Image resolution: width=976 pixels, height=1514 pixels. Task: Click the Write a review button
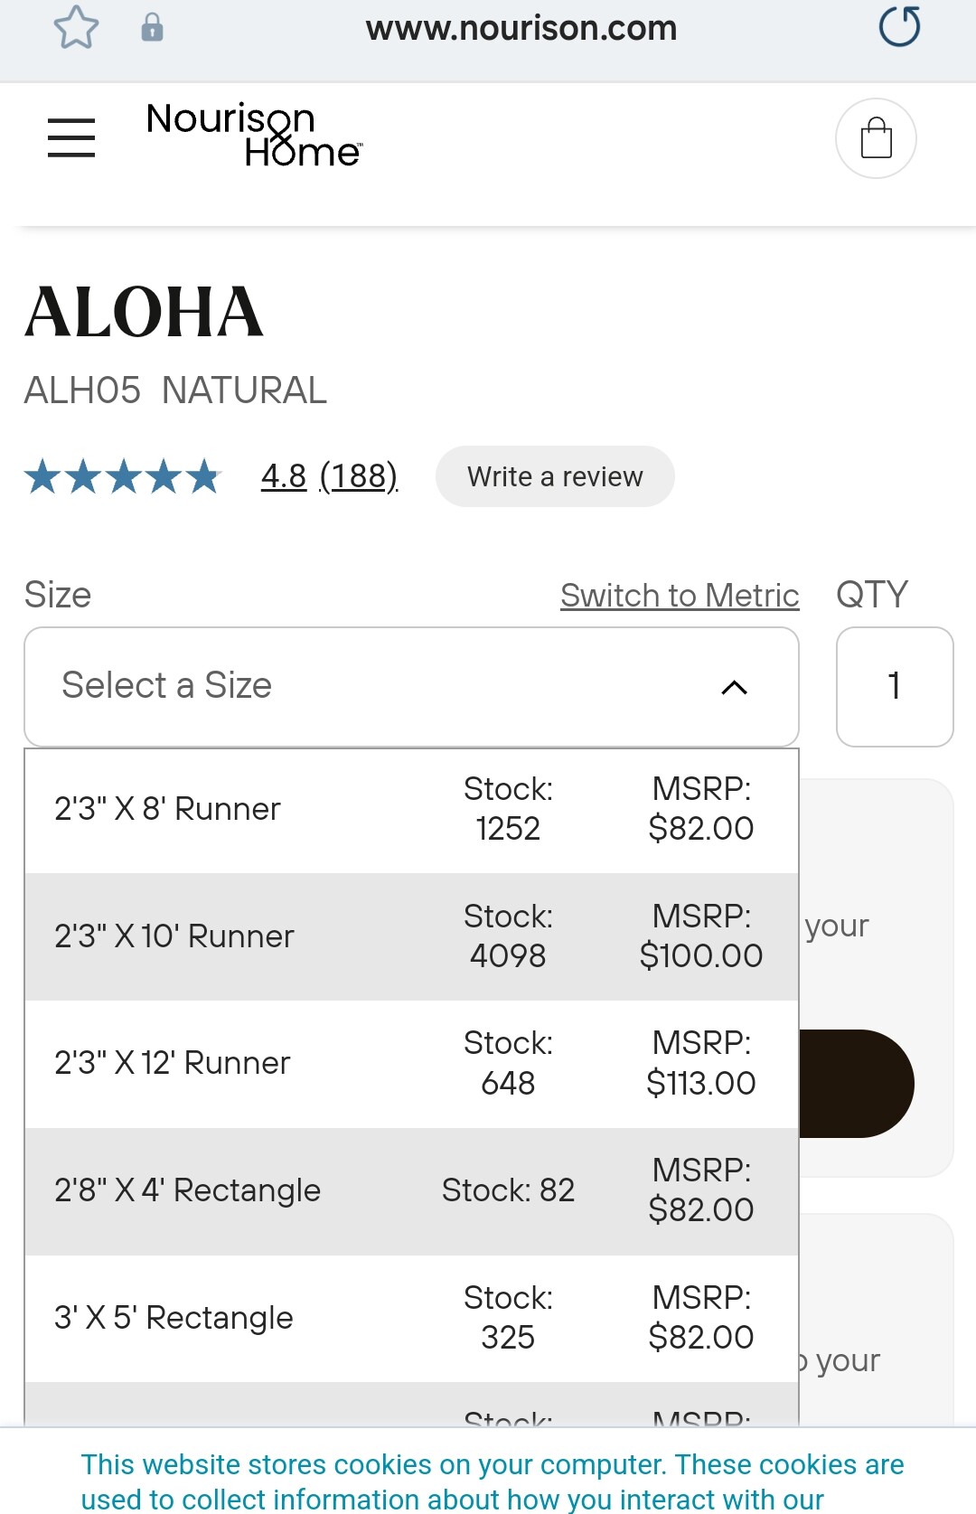pyautogui.click(x=555, y=476)
